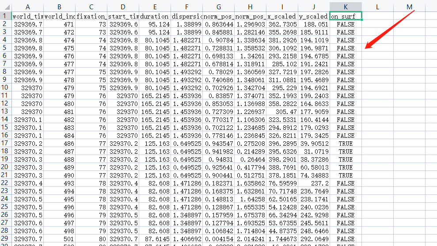Click cell B2 with value 471
437x246 pixels.
pos(59,24)
